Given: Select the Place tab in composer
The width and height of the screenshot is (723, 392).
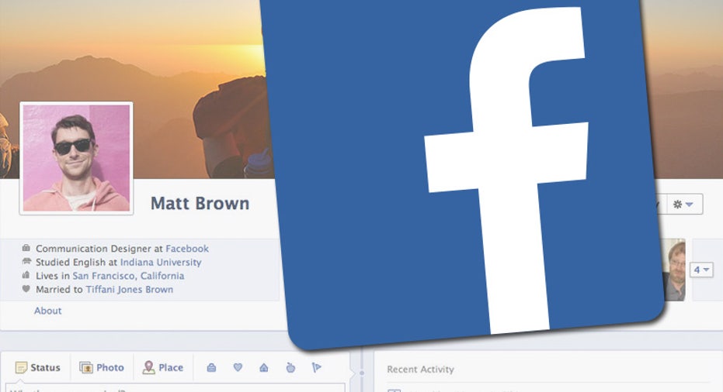Looking at the screenshot, I should (163, 367).
